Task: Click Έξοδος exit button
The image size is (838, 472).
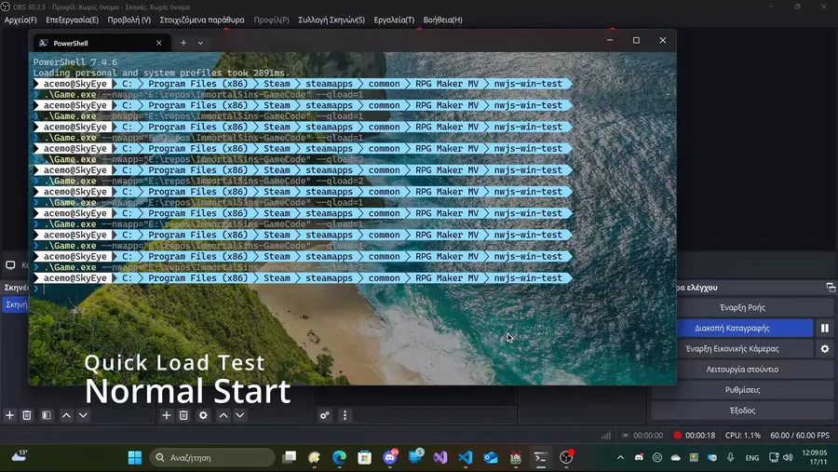Action: (x=742, y=411)
